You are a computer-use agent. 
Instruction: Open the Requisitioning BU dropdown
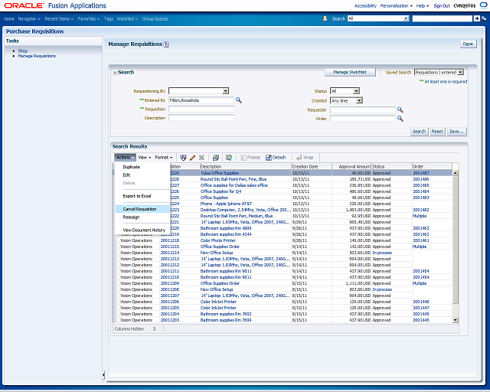[x=226, y=91]
